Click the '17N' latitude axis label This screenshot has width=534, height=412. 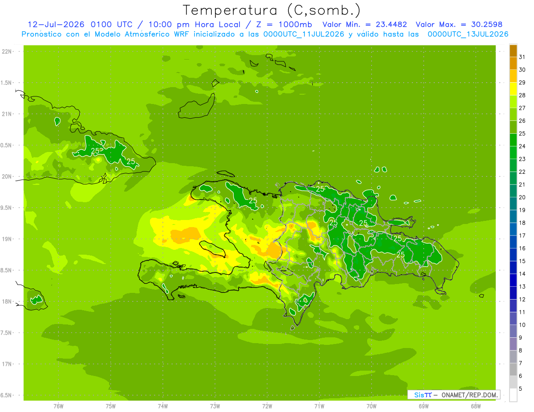8,364
